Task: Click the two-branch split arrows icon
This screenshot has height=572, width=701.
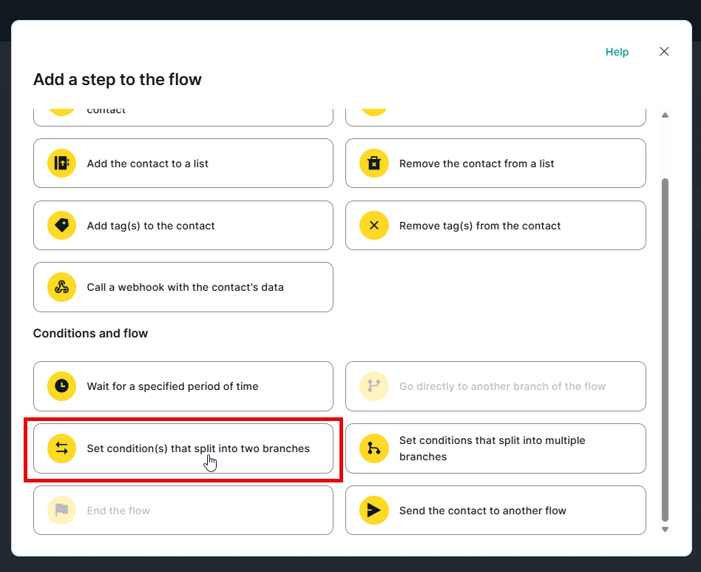Action: [62, 448]
